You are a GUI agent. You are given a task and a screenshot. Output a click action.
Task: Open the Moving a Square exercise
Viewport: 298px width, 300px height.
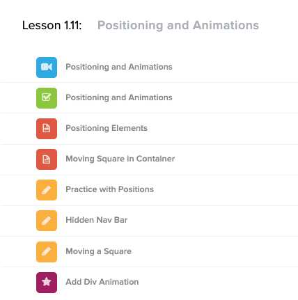click(98, 251)
